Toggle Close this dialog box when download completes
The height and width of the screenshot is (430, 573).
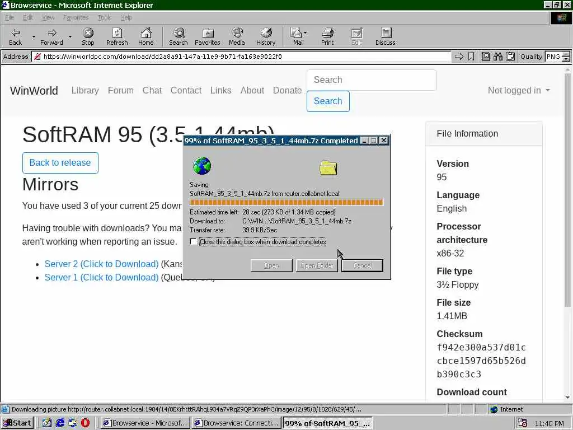(193, 242)
